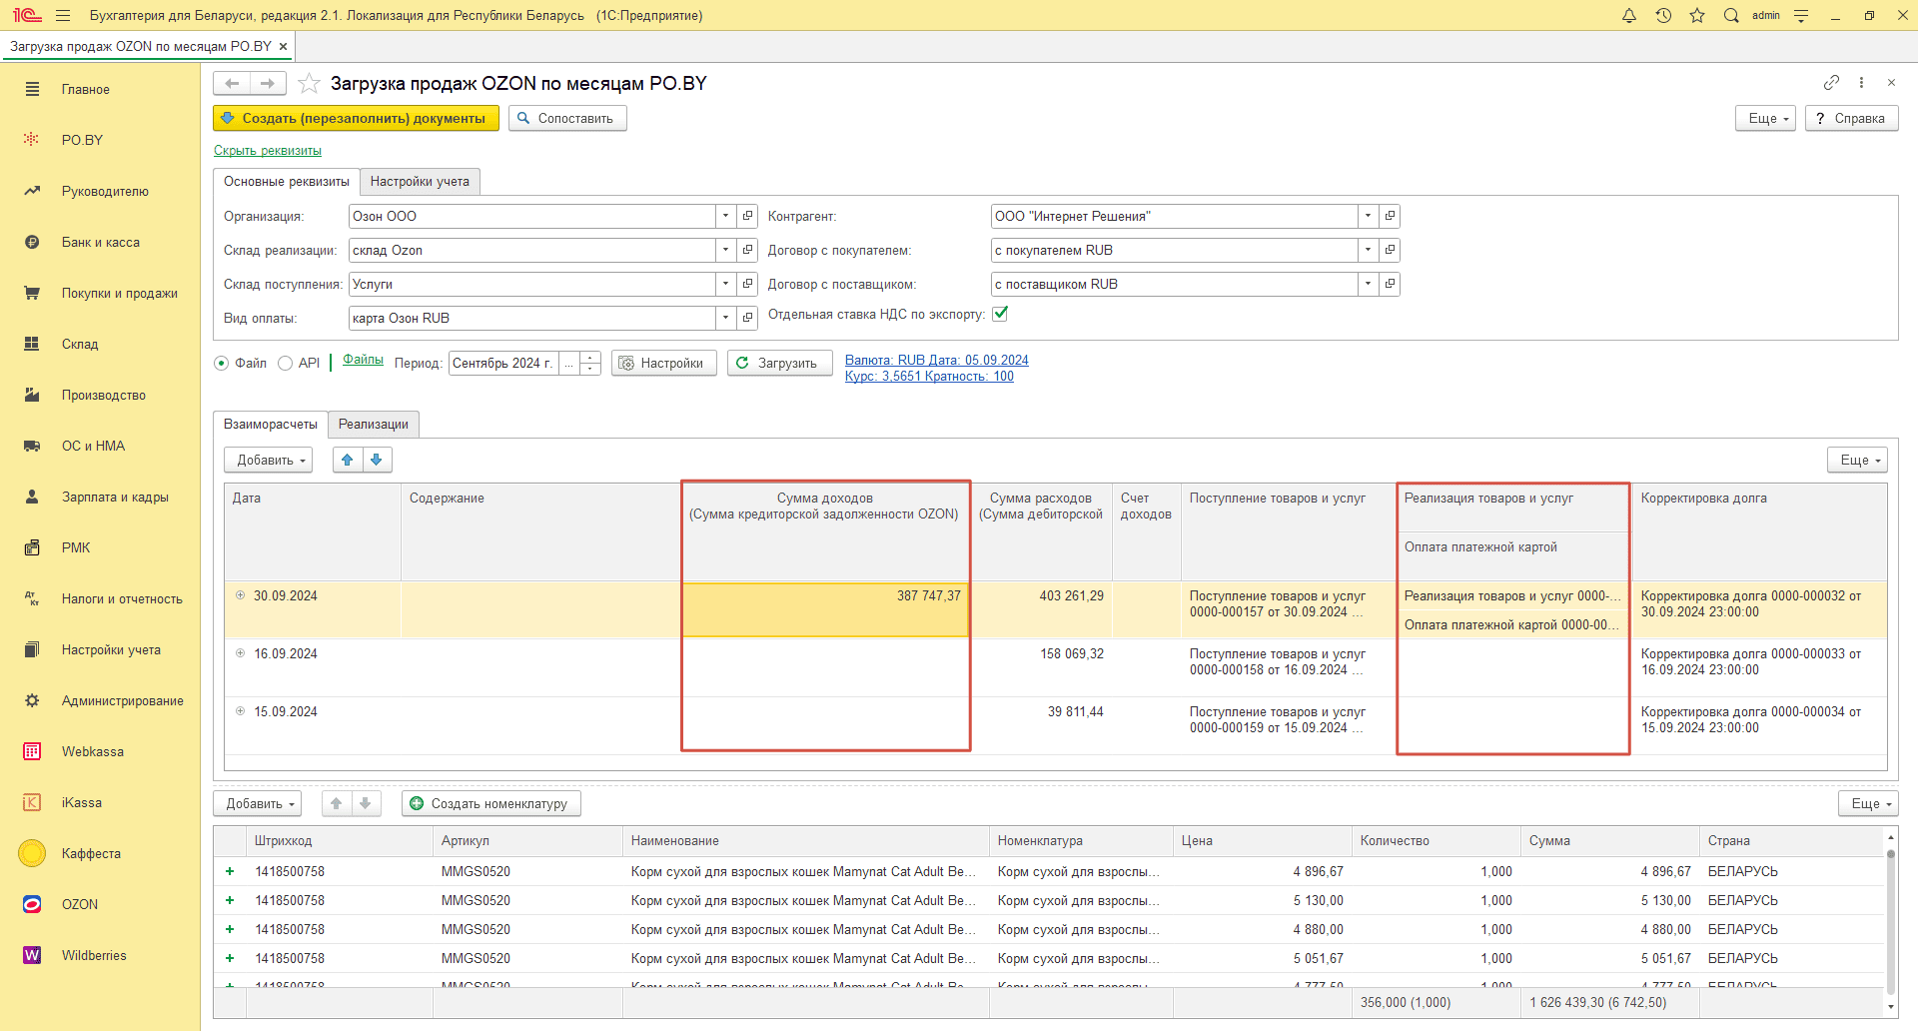Open the global search magnifier
The width and height of the screenshot is (1918, 1031).
tap(1731, 15)
